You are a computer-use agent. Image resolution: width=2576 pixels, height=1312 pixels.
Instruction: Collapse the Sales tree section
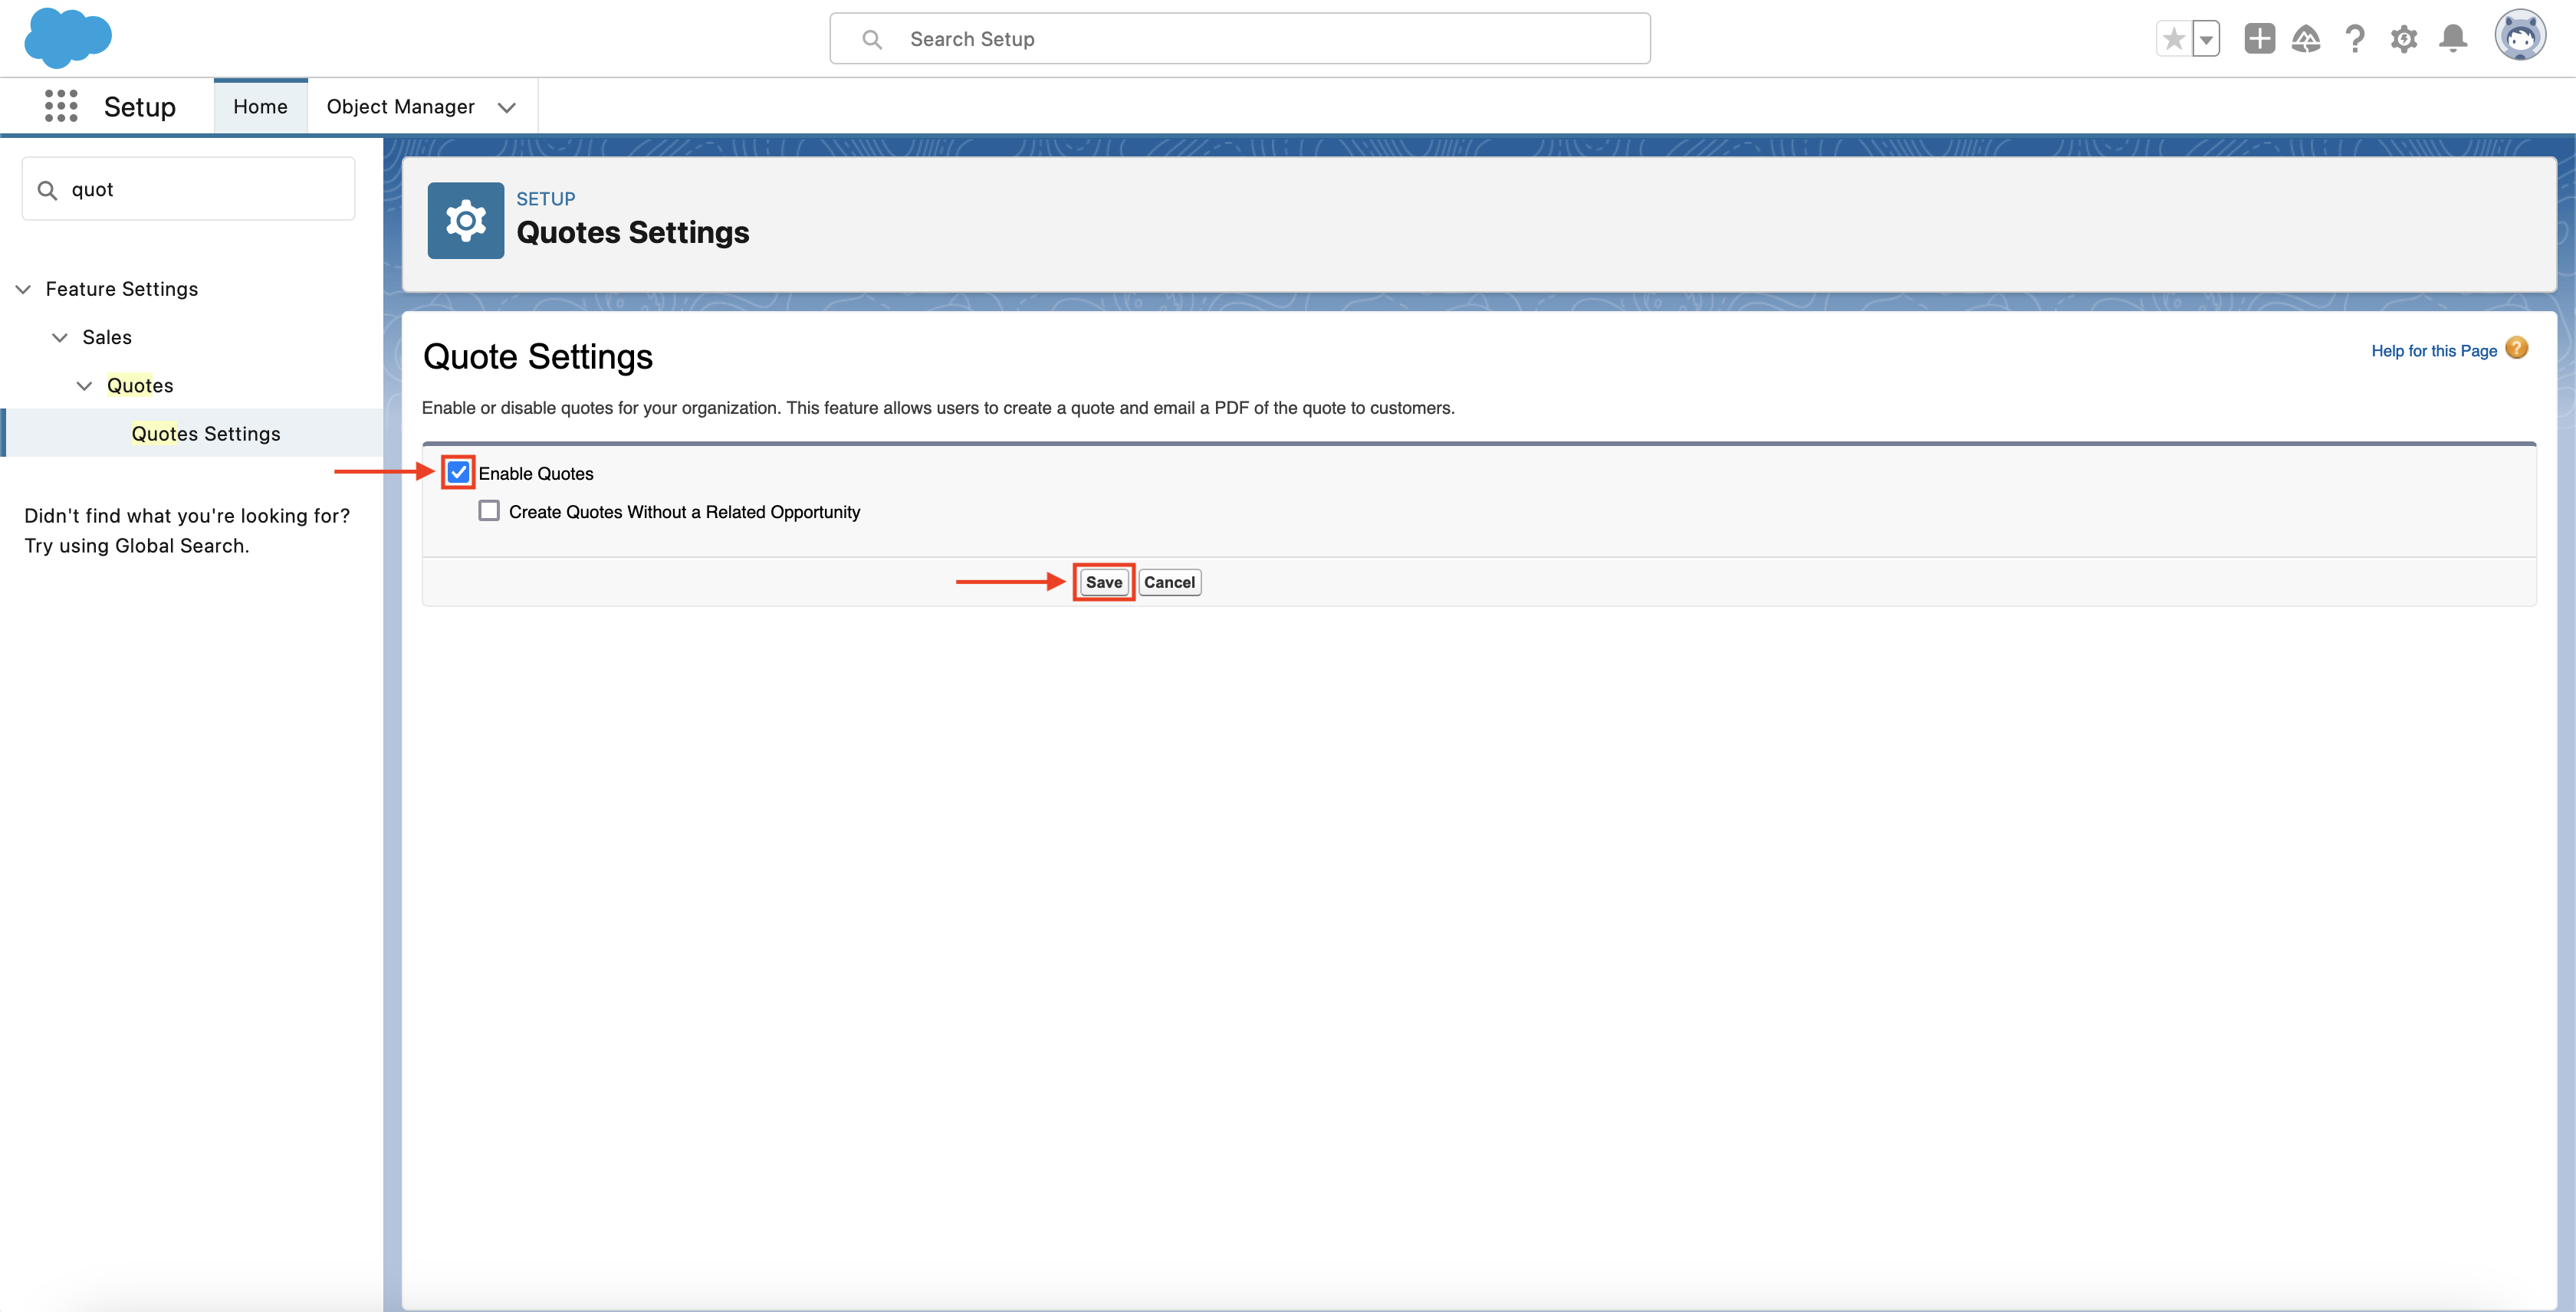pos(60,338)
